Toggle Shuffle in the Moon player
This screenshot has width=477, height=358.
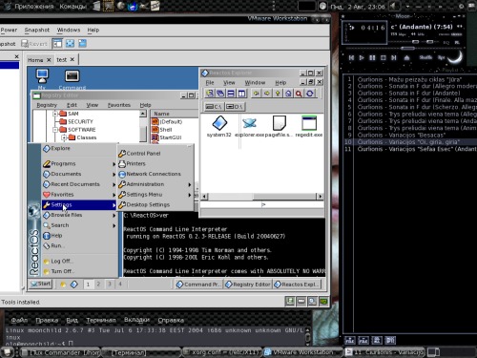coord(425,57)
